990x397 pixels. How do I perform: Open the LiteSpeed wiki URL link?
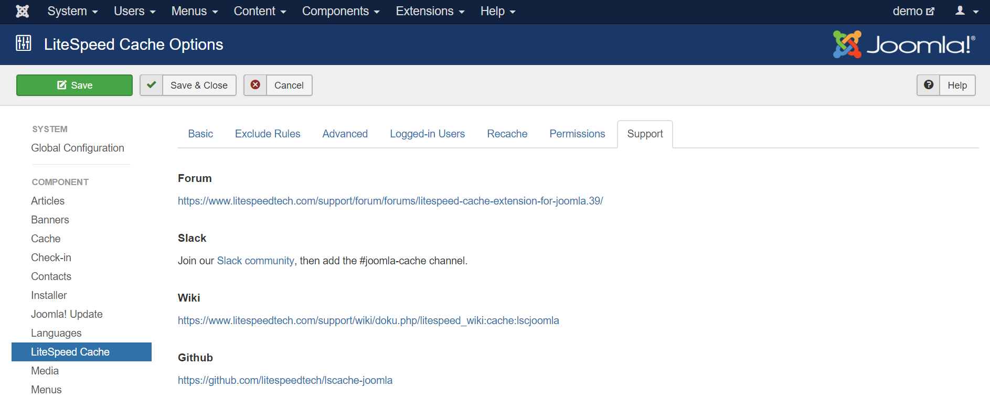(368, 320)
